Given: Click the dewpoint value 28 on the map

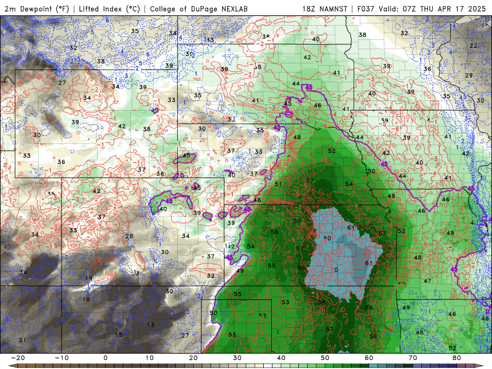Looking at the screenshot, I should click(129, 236).
